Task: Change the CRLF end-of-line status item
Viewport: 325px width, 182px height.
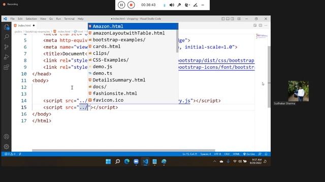Action: tap(227, 154)
